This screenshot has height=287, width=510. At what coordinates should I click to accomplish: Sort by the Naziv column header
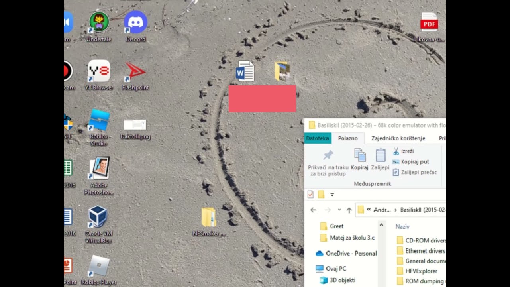pyautogui.click(x=402, y=226)
